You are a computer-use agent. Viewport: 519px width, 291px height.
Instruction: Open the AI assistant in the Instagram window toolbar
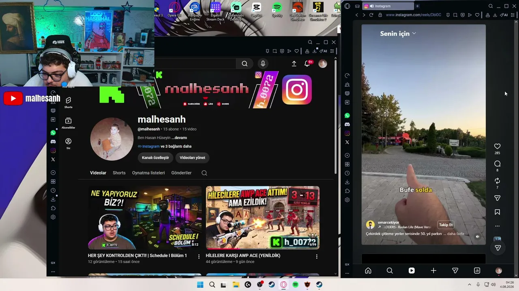click(504, 15)
